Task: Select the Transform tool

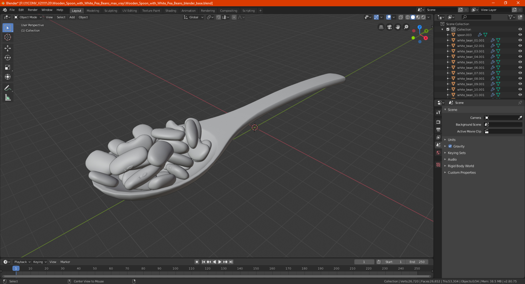Action: pos(8,77)
